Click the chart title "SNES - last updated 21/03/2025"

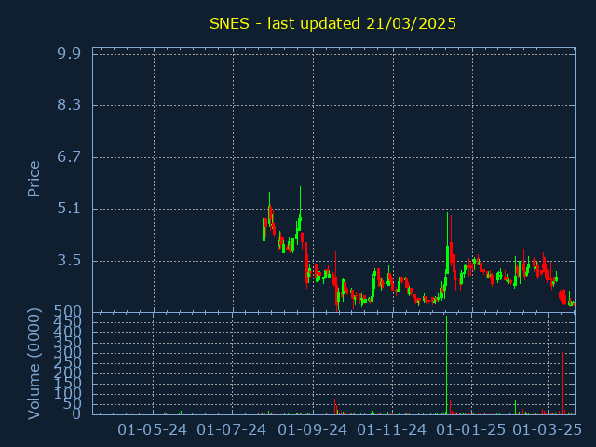[x=332, y=23]
